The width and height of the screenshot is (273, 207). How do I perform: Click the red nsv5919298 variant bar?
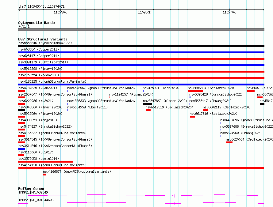[141, 72]
